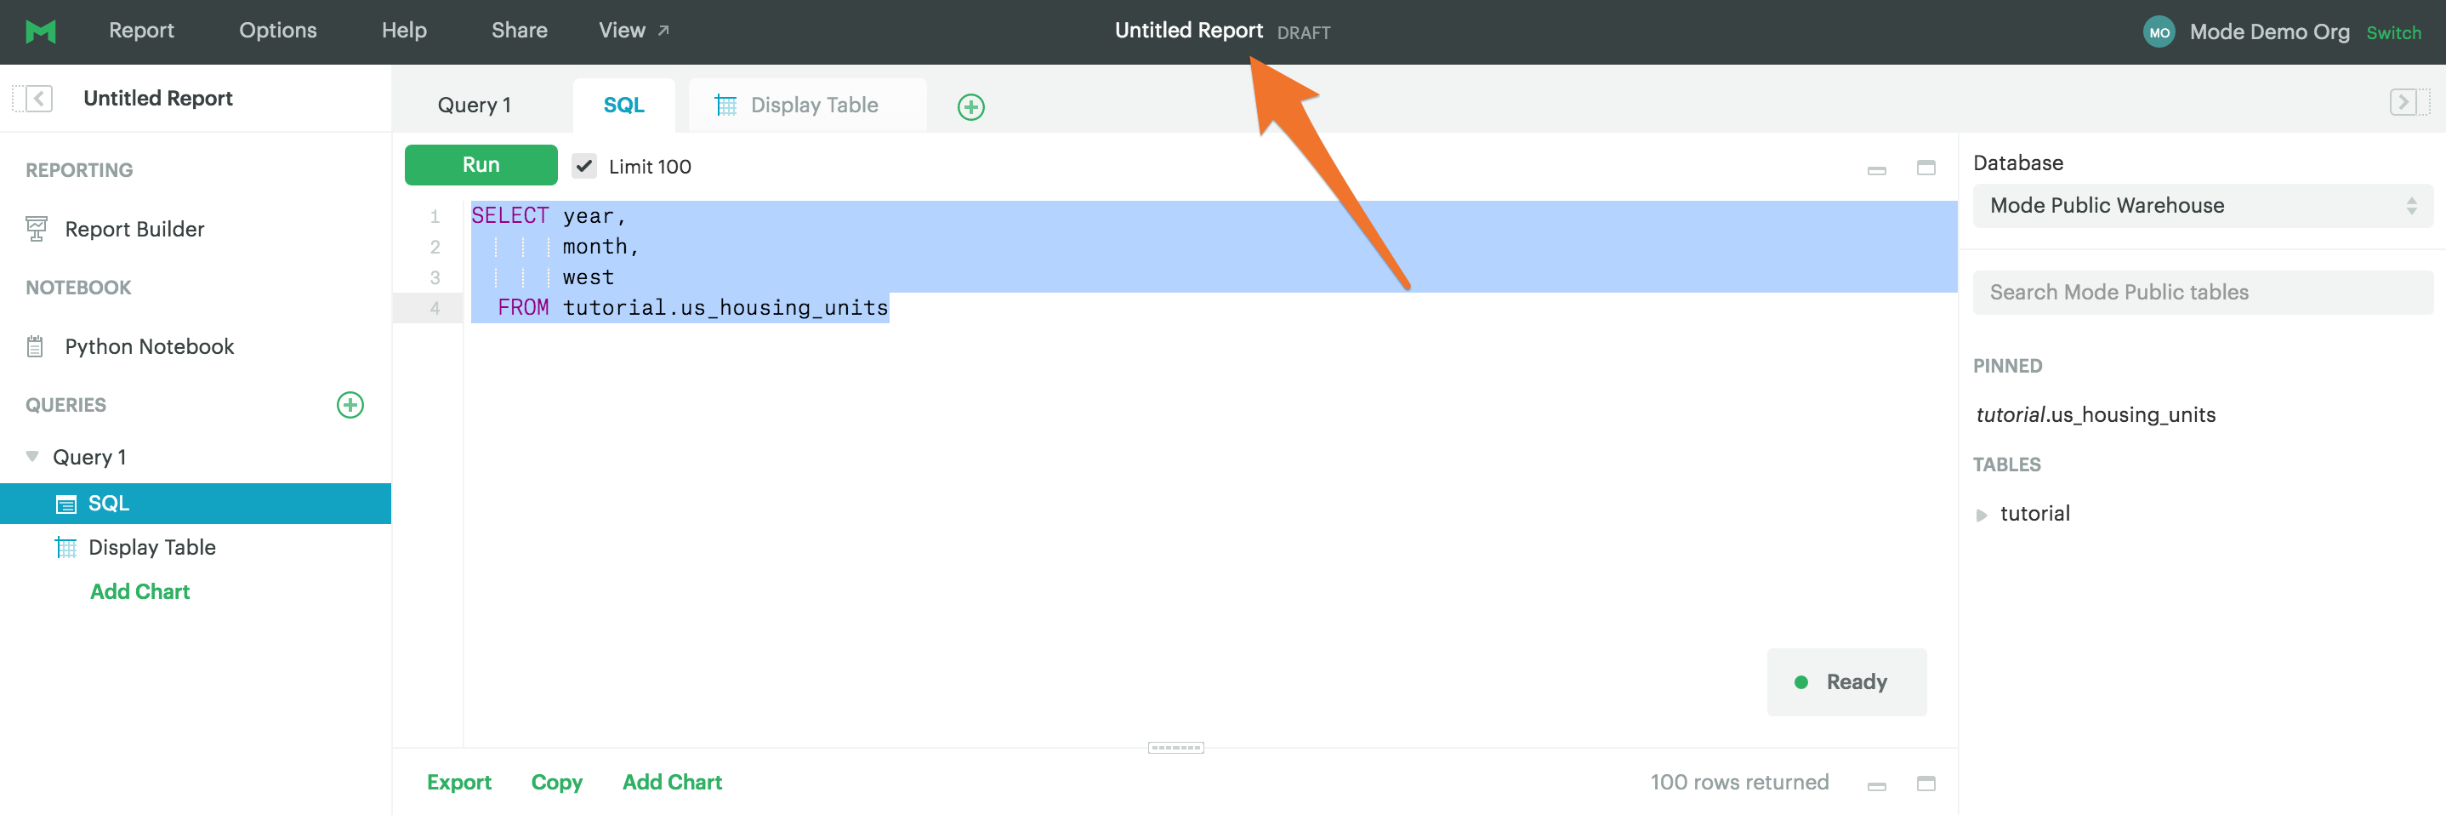
Task: Open the Help menu
Action: coord(405,31)
